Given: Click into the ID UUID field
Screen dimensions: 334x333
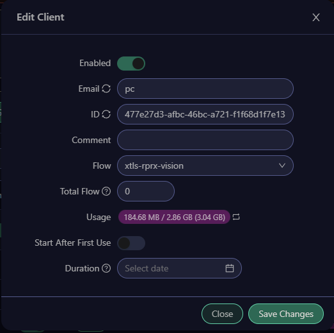Looking at the screenshot, I should point(205,114).
